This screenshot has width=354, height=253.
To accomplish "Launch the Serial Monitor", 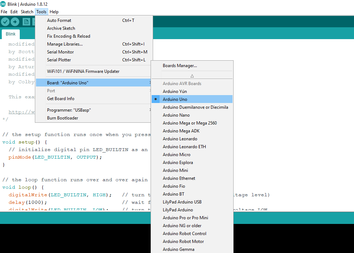I will click(x=60, y=52).
